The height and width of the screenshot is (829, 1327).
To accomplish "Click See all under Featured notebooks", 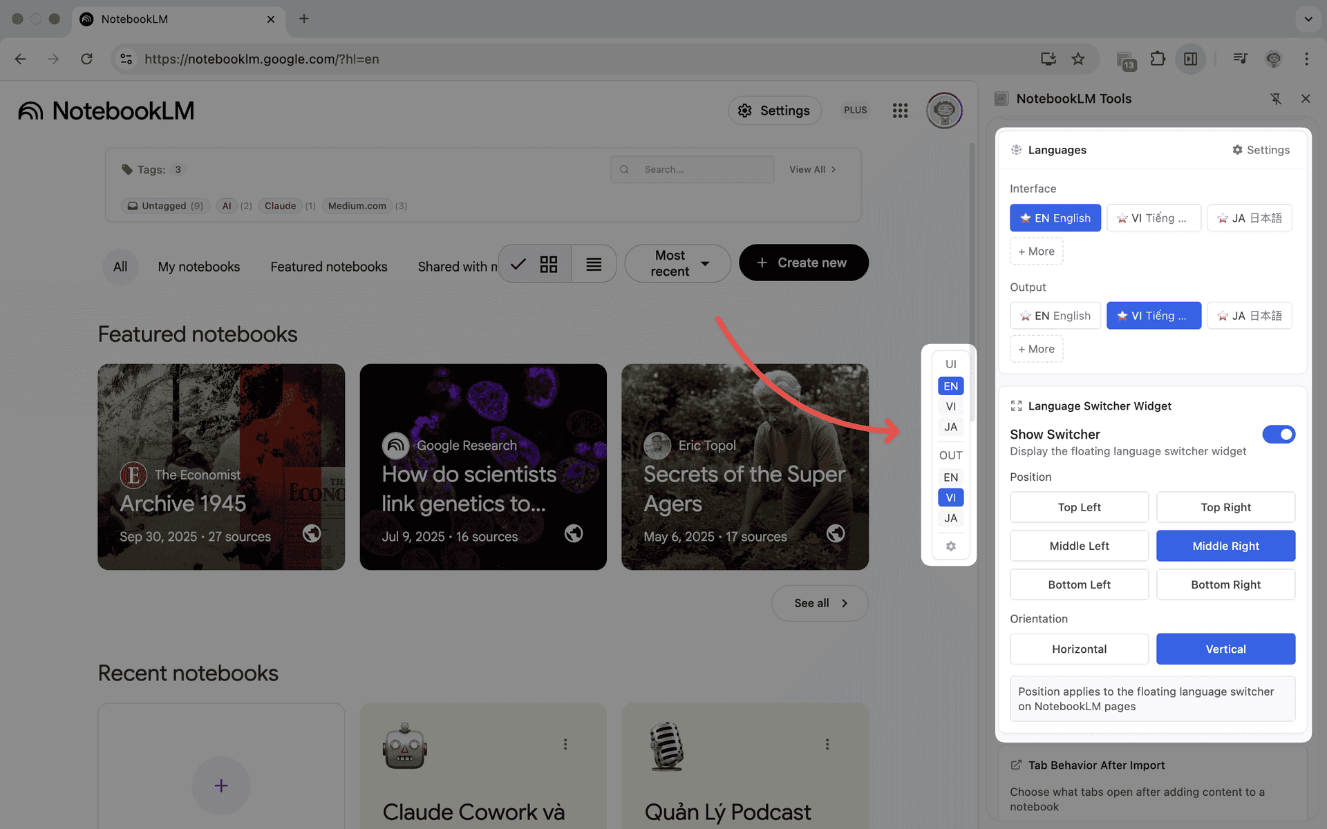I will tap(819, 602).
